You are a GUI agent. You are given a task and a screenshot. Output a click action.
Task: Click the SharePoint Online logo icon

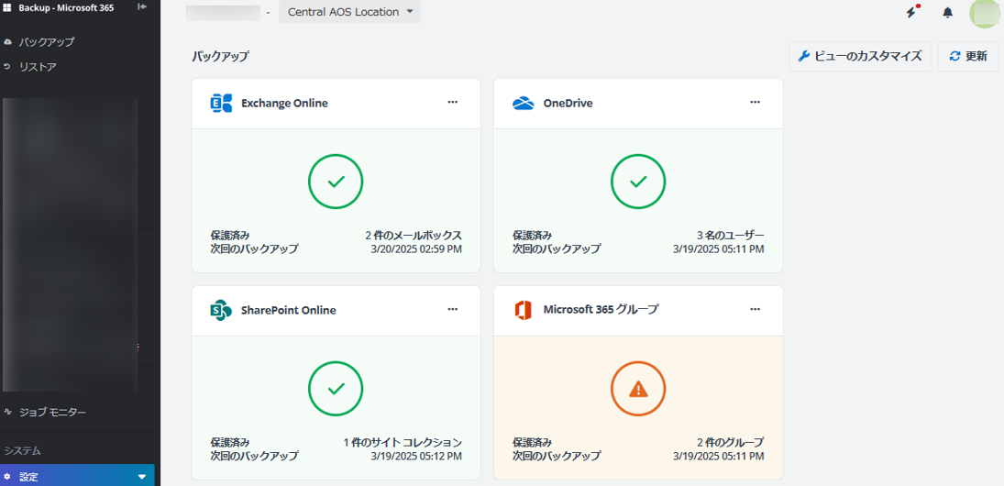point(221,311)
